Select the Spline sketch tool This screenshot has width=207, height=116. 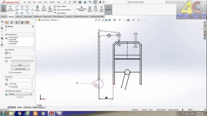27,6
